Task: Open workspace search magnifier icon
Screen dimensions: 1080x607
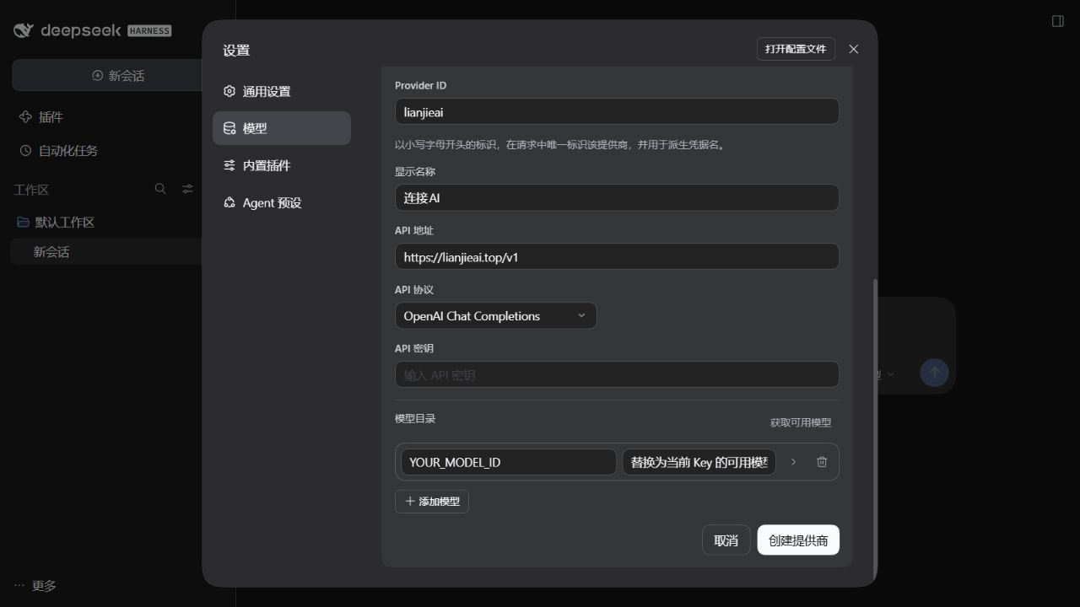Action: 160,189
